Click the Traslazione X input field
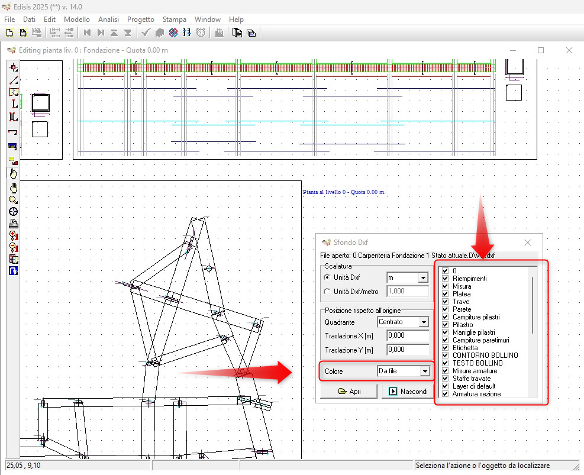584x475 pixels. point(407,335)
